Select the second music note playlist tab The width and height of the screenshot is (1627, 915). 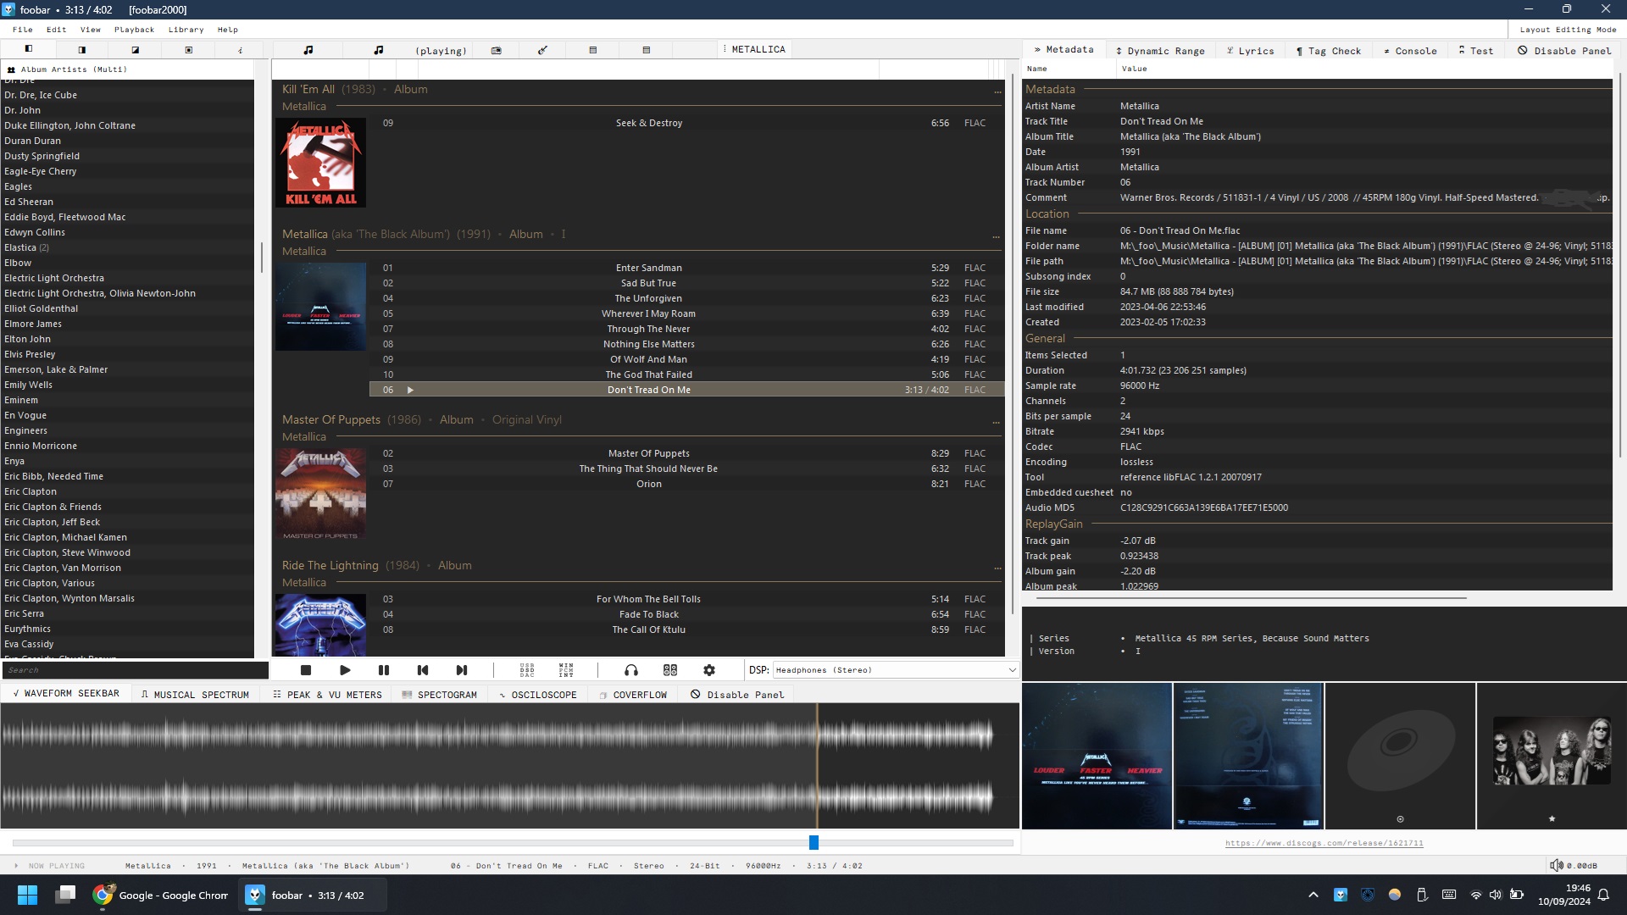(379, 50)
